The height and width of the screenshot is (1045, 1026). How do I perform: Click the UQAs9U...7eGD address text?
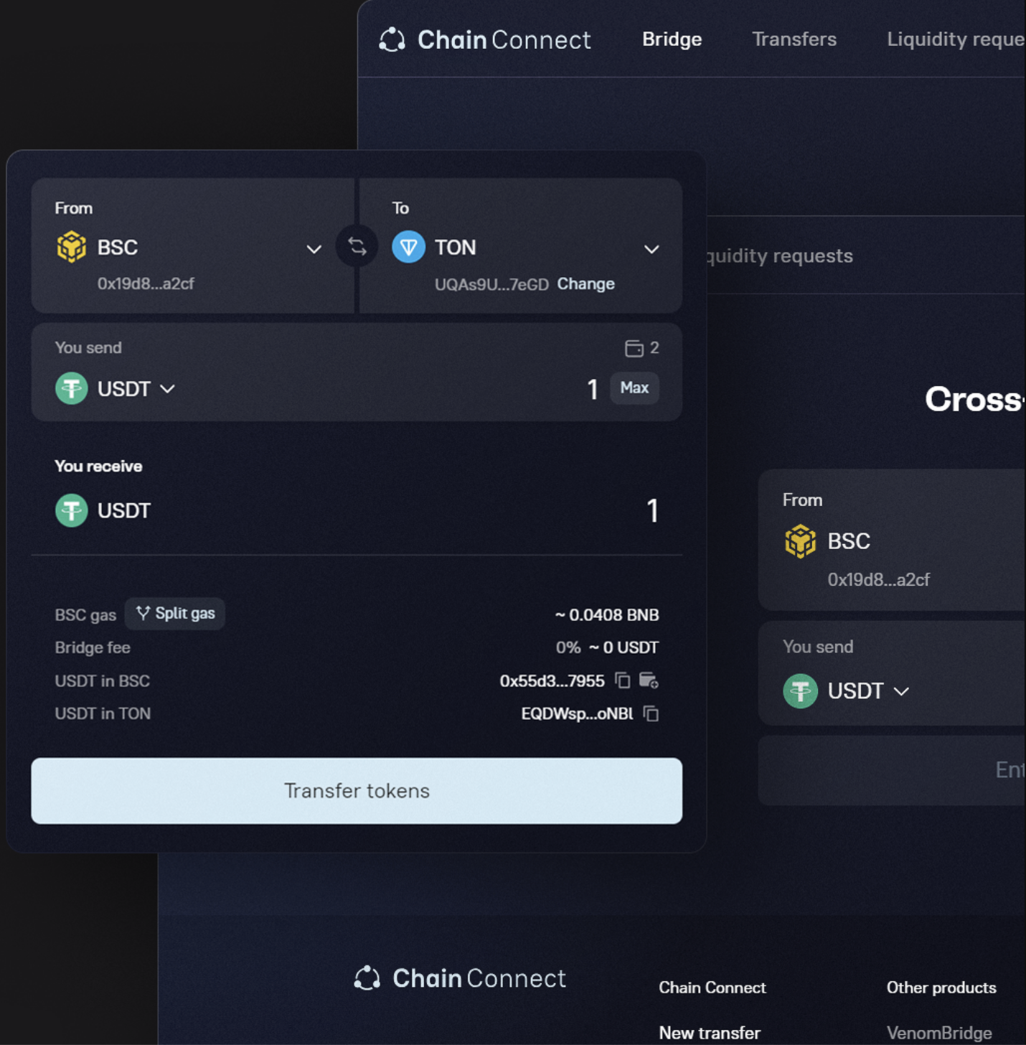click(x=491, y=284)
